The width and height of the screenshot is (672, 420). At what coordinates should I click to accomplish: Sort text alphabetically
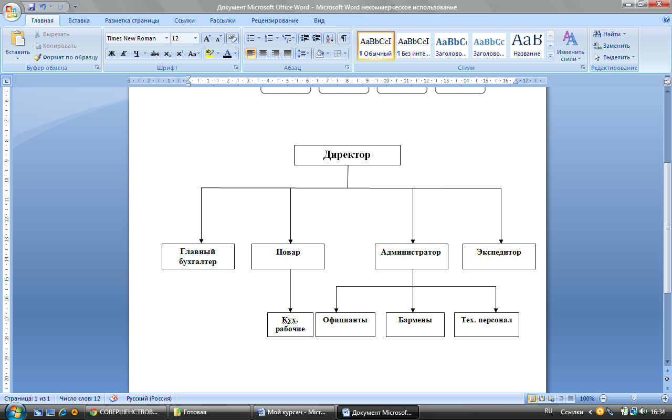[330, 38]
